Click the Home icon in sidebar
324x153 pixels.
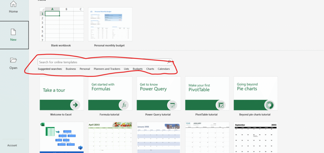point(13,4)
